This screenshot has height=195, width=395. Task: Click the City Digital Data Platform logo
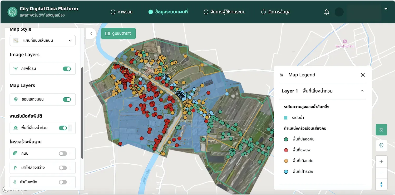pos(12,12)
